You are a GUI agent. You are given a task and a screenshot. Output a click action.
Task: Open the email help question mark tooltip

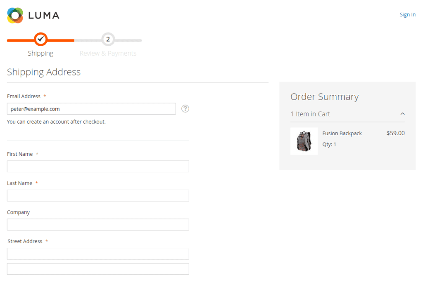pyautogui.click(x=185, y=109)
